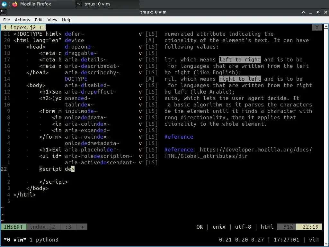329x247 pixels.
Task: Click the Firefox icon in taskbar
Action: [x=15, y=4]
